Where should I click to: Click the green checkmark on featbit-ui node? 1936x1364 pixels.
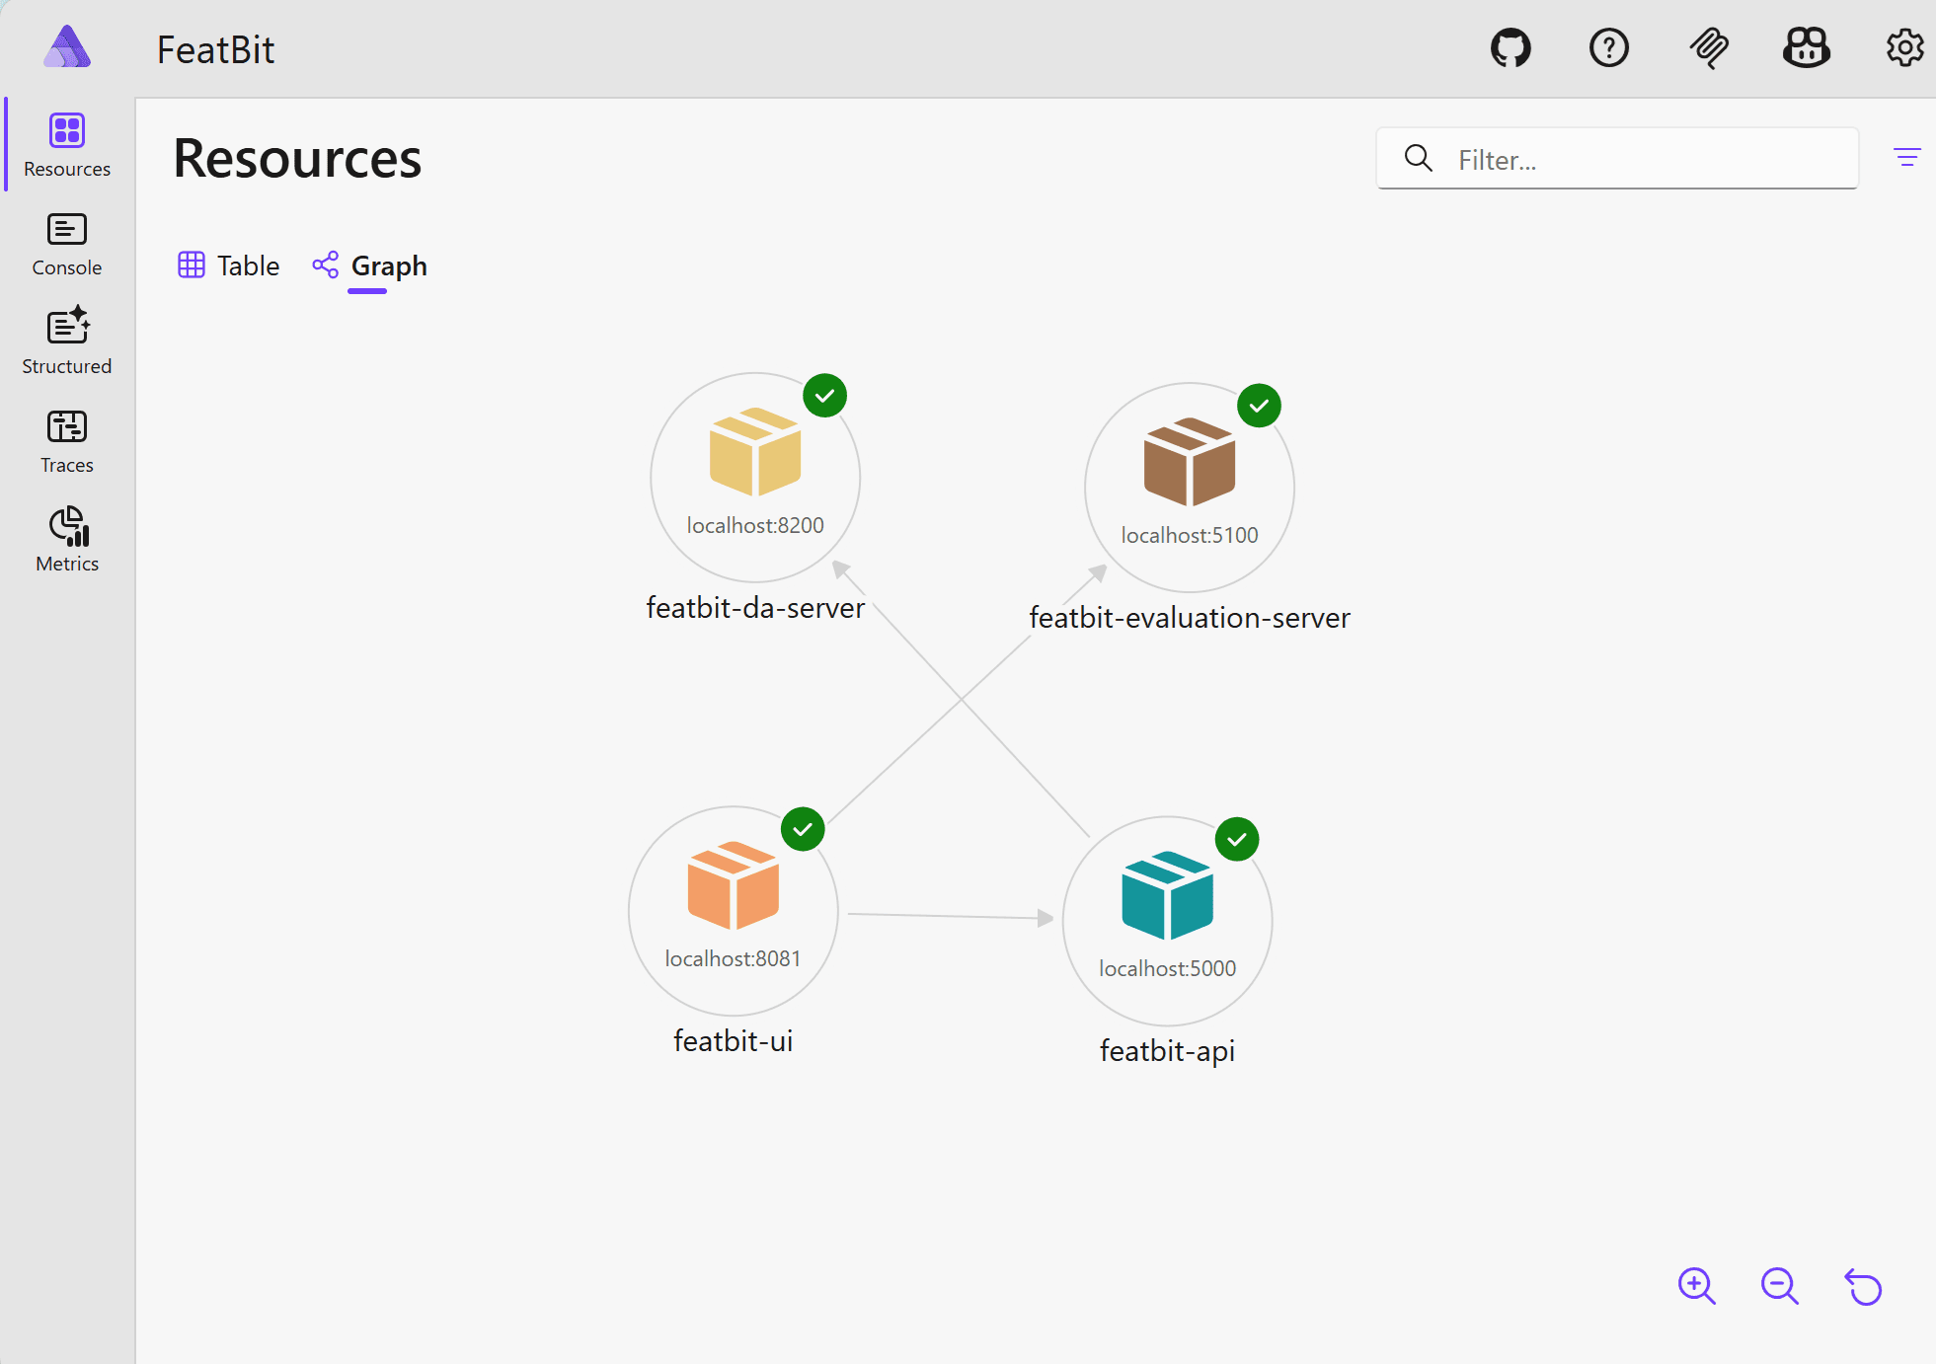[x=803, y=829]
